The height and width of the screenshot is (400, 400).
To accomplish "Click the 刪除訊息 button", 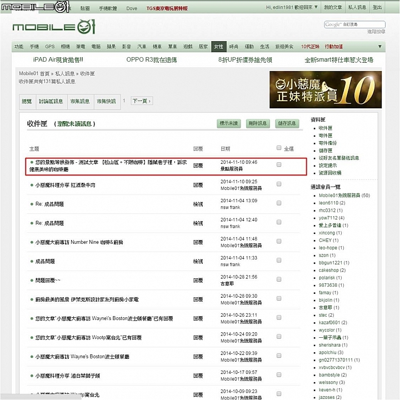I will [x=258, y=123].
